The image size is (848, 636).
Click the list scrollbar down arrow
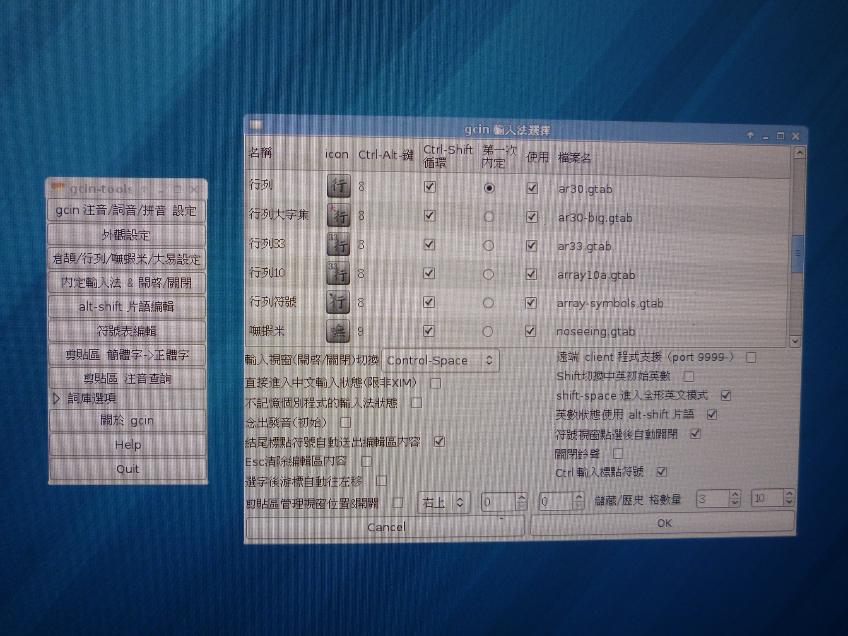(x=795, y=341)
